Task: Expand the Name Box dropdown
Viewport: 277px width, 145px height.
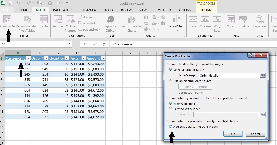Action: point(69,44)
